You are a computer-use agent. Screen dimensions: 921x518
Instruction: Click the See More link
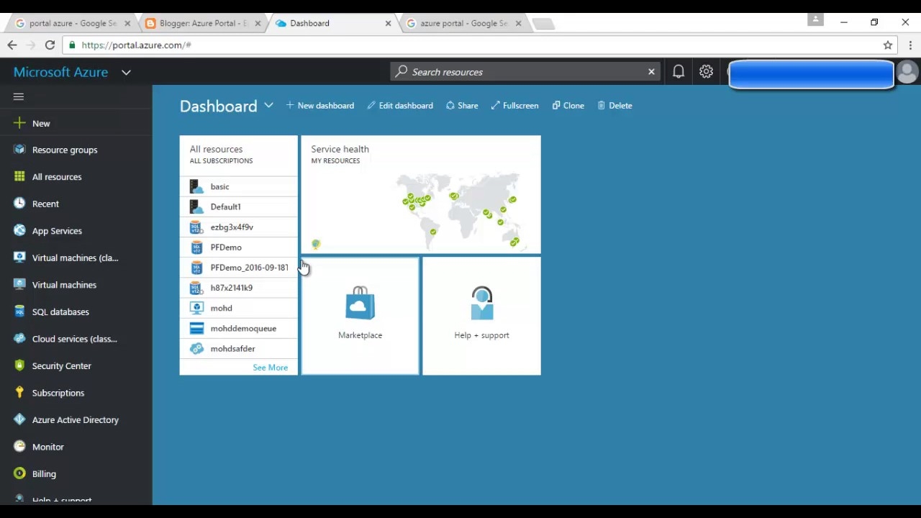click(x=270, y=368)
